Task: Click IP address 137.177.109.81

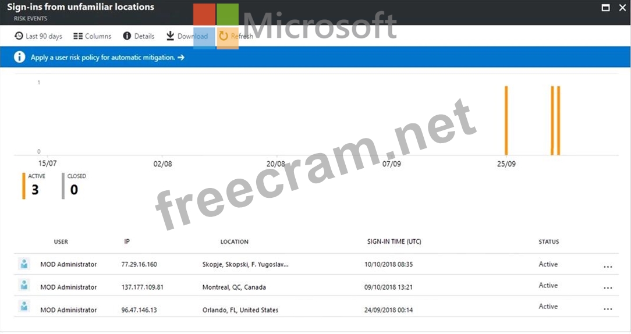Action: coord(143,287)
